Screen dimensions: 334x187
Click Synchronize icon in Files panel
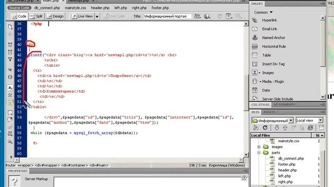click(311, 128)
